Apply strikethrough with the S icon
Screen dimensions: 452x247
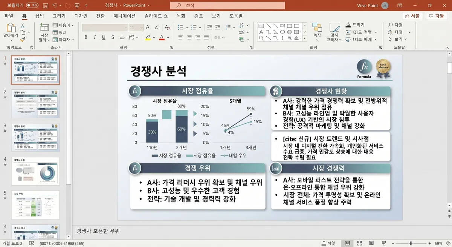tap(113, 37)
